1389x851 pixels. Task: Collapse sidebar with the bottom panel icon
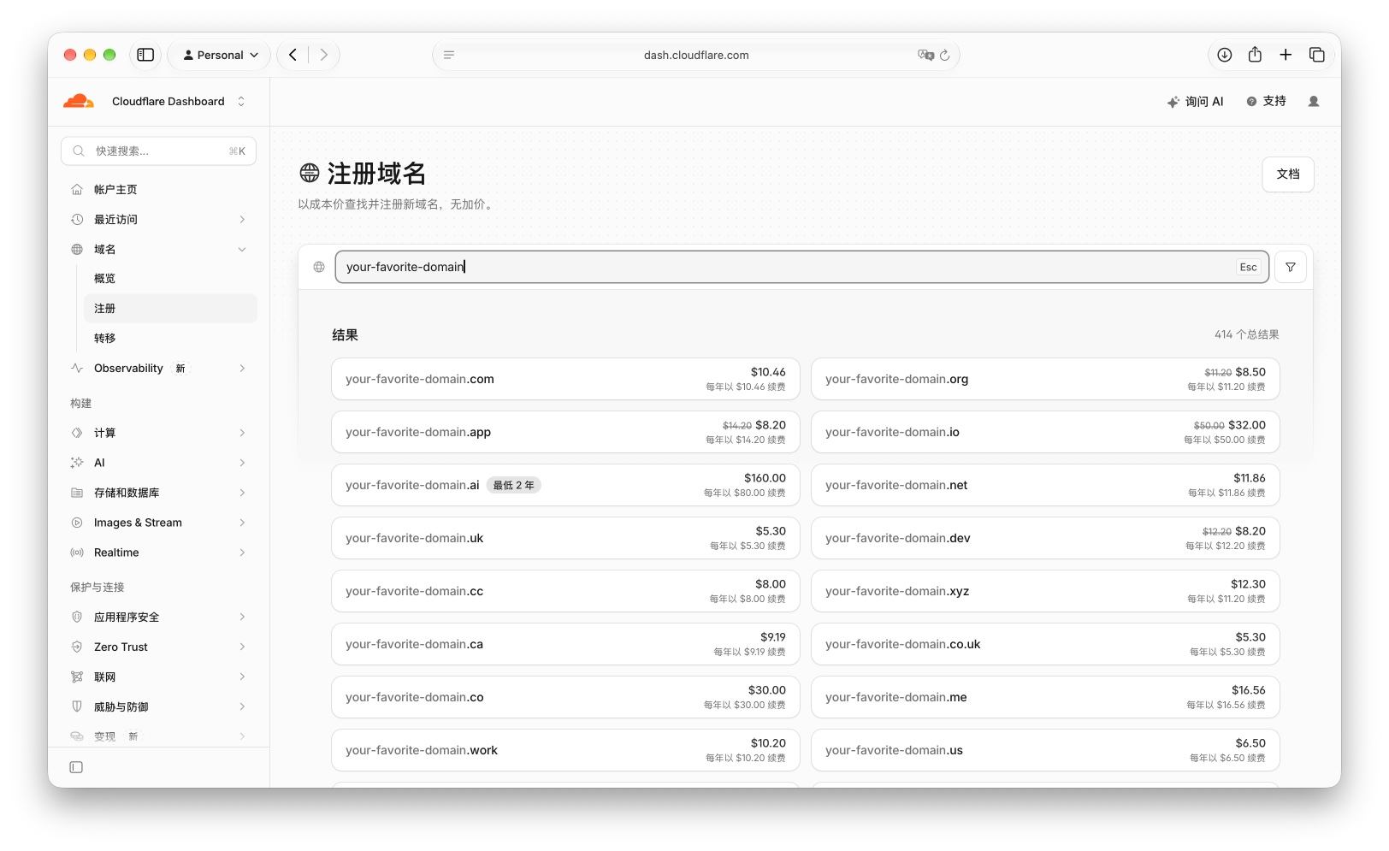tap(76, 767)
